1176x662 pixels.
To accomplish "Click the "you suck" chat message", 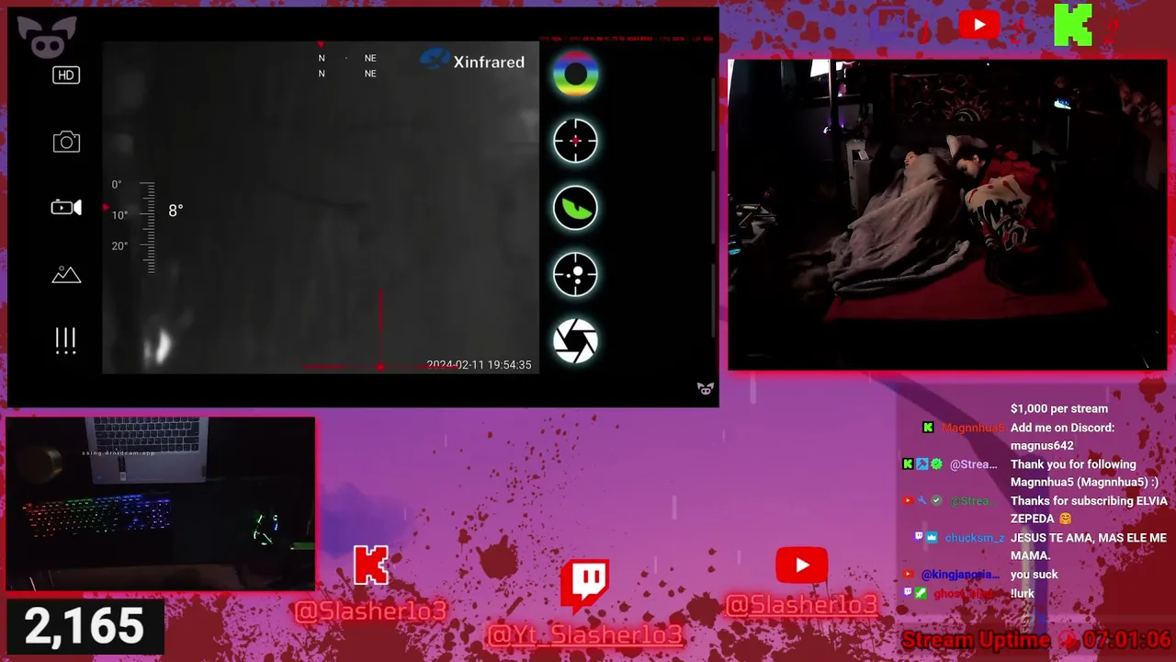I will click(1035, 575).
